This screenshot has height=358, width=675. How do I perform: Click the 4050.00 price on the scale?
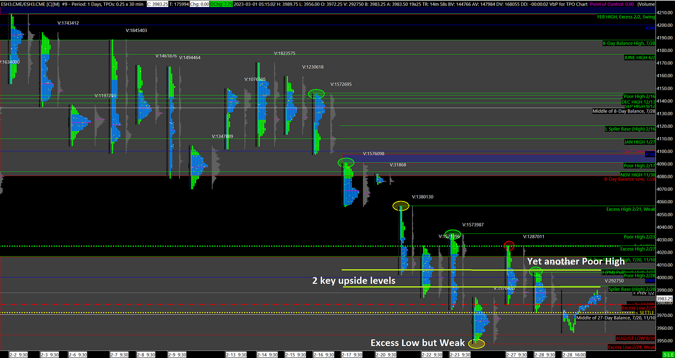click(x=665, y=214)
